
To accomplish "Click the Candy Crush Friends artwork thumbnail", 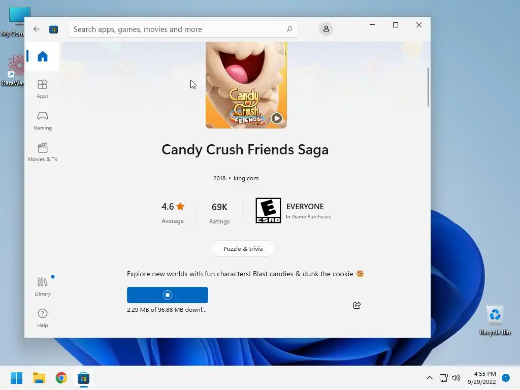I will (x=246, y=85).
